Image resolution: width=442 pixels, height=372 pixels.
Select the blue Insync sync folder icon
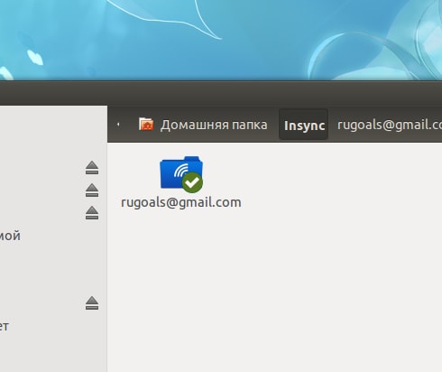[x=181, y=173]
